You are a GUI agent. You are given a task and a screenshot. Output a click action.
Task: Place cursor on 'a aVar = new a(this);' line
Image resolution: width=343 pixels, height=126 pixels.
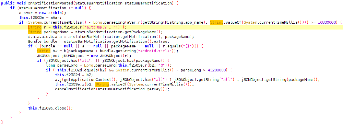[43, 13]
